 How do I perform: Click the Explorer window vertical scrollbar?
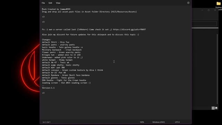217,69
